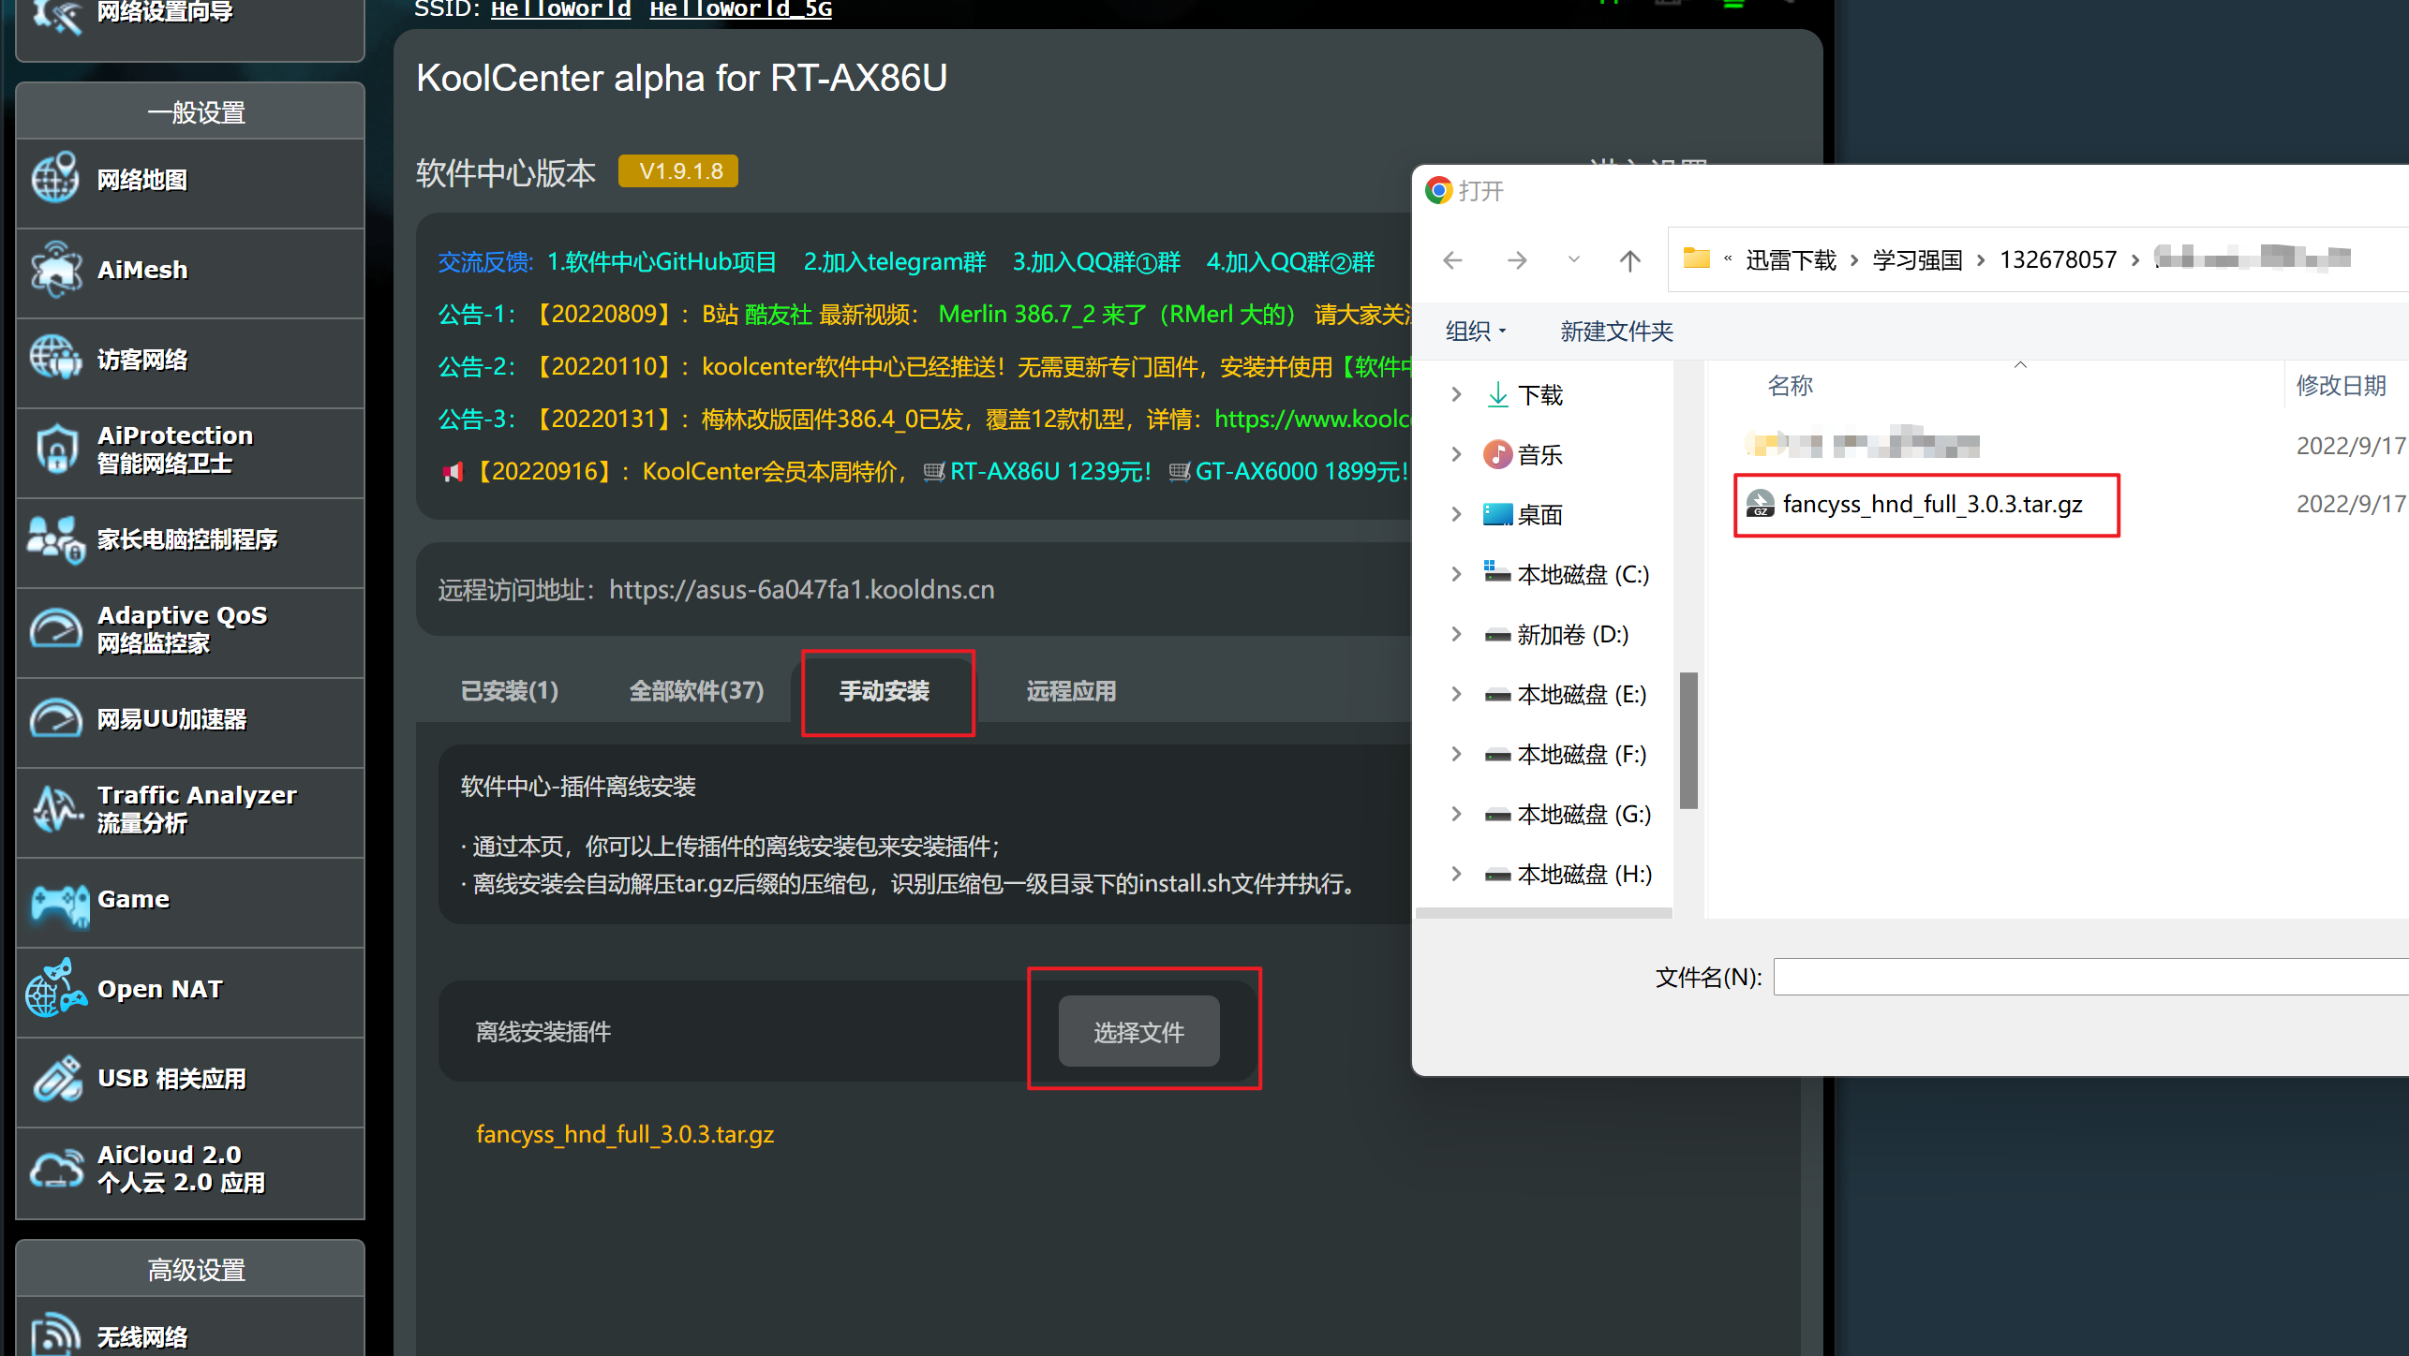2409x1356 pixels.
Task: Click the 文件名(N) filename input field
Action: (2090, 977)
